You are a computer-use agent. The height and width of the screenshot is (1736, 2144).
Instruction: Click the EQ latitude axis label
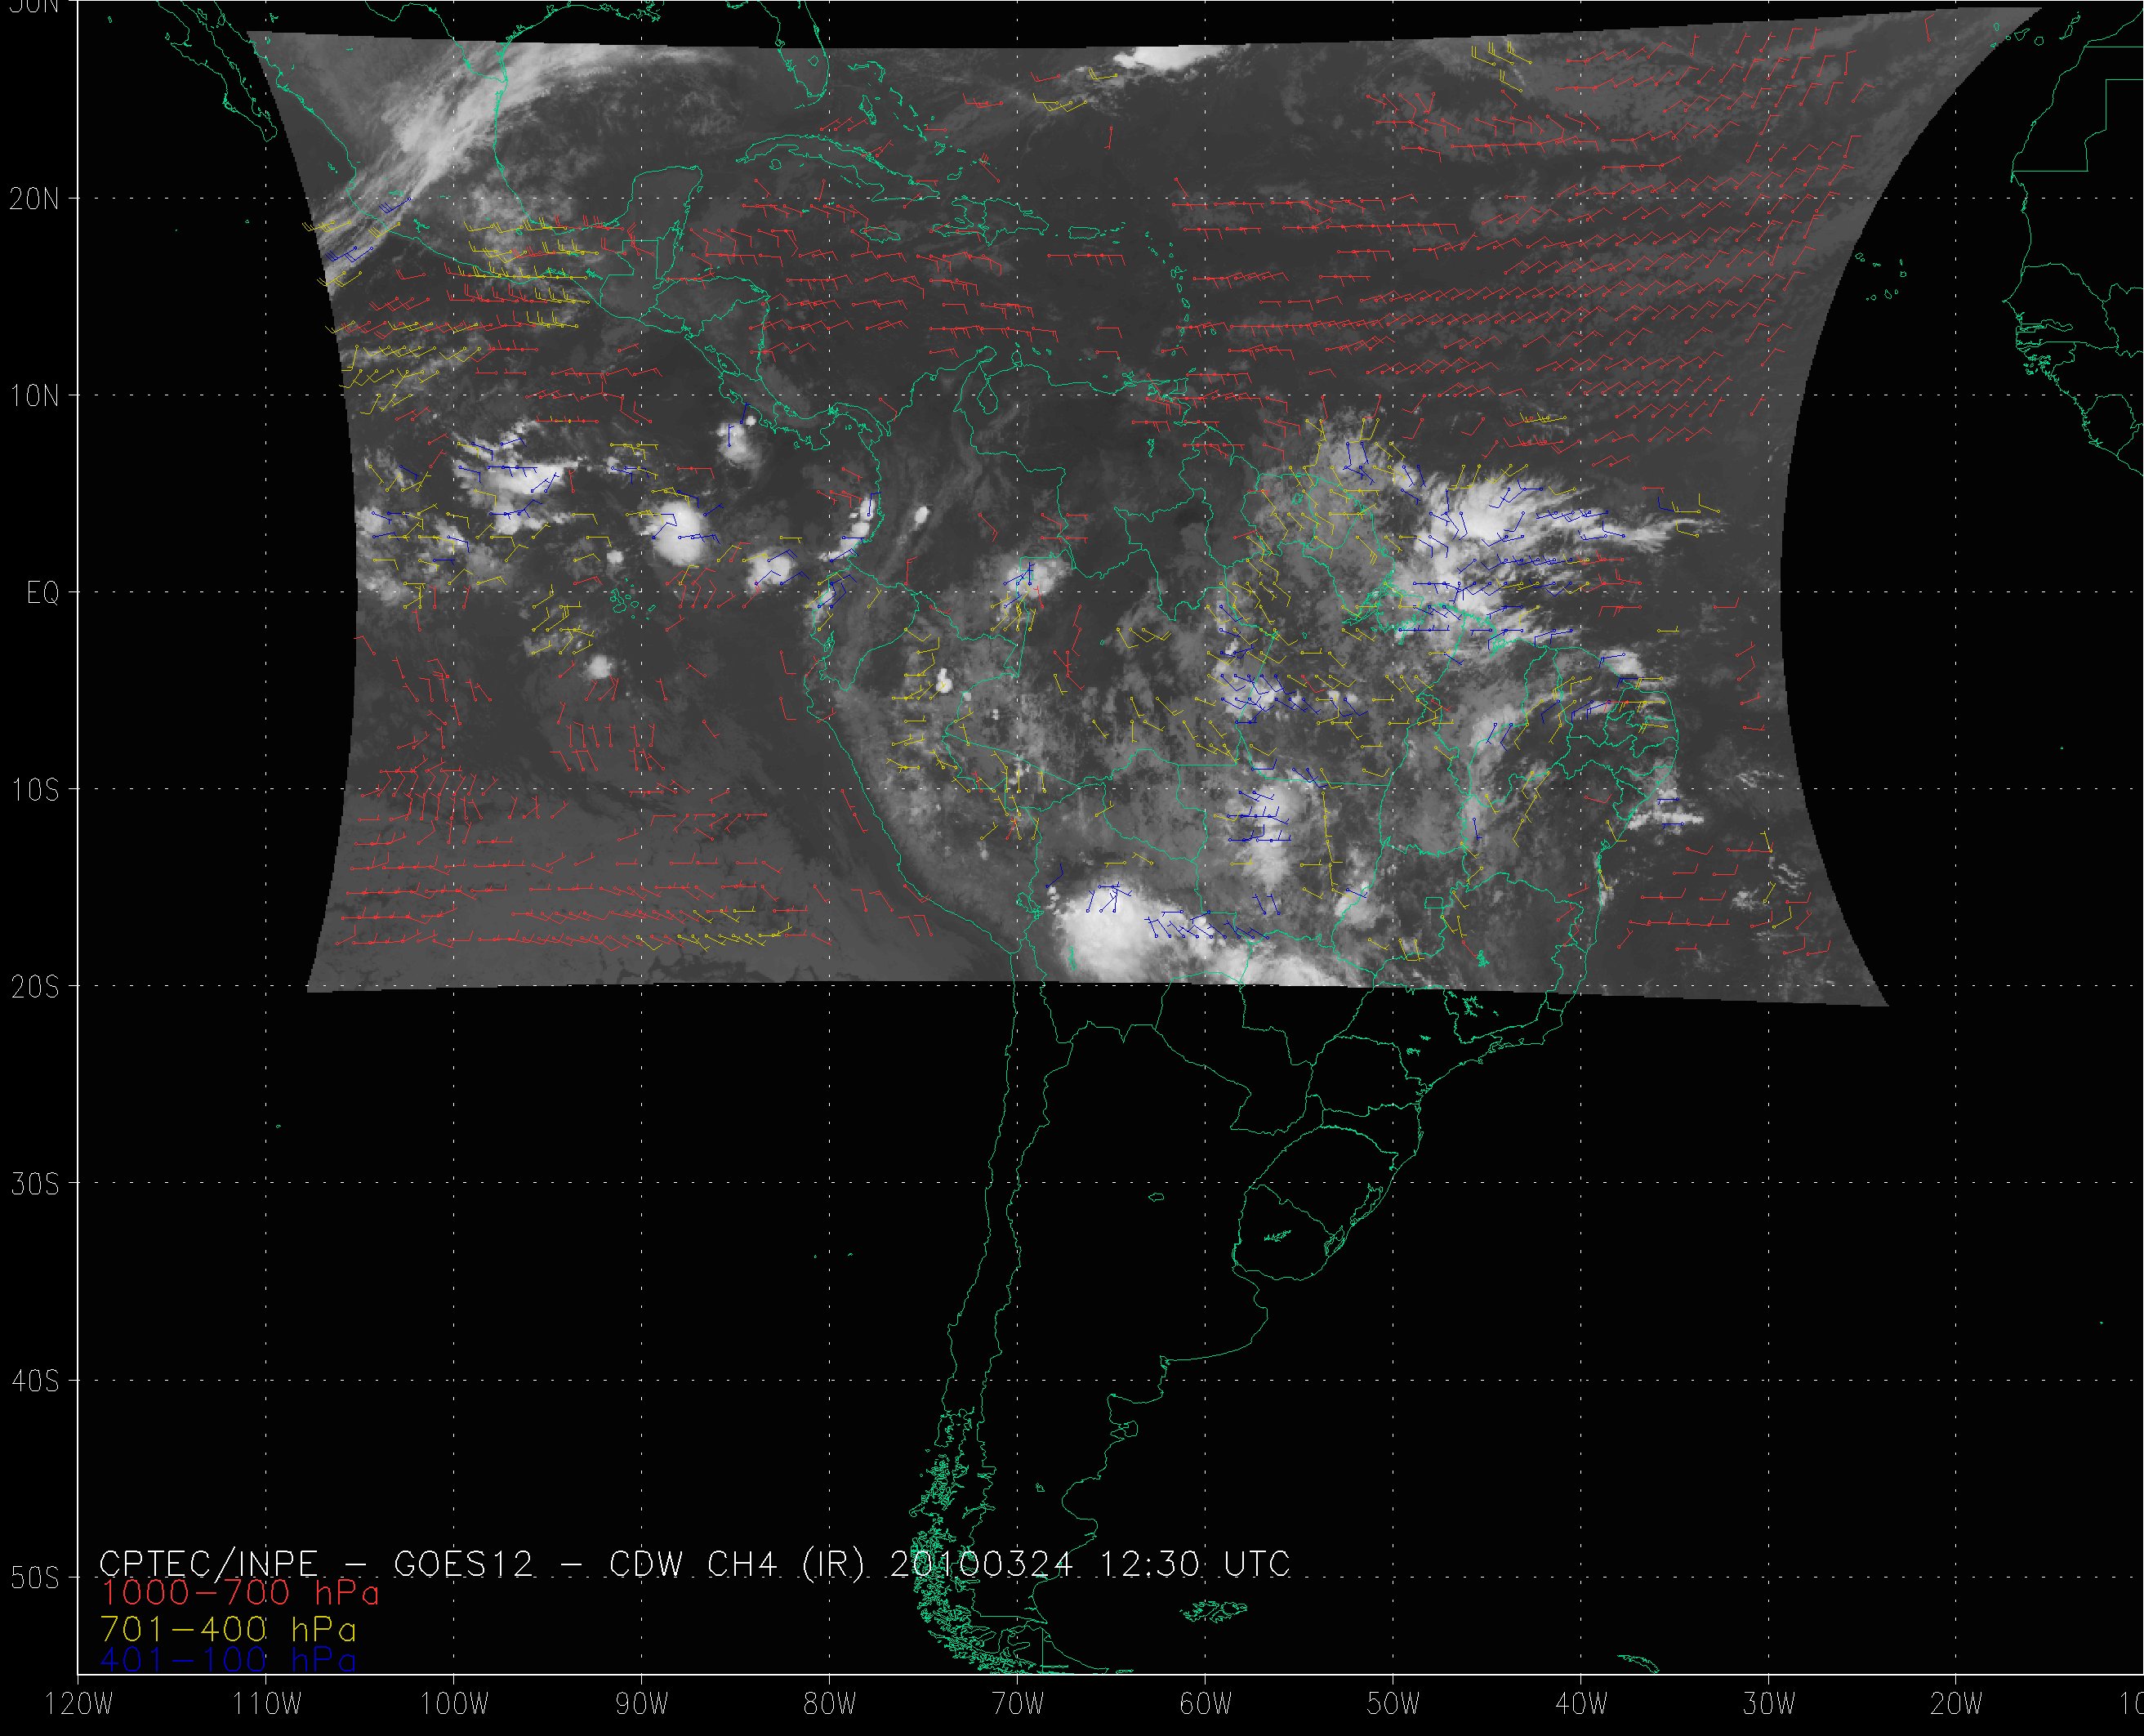pos(43,594)
